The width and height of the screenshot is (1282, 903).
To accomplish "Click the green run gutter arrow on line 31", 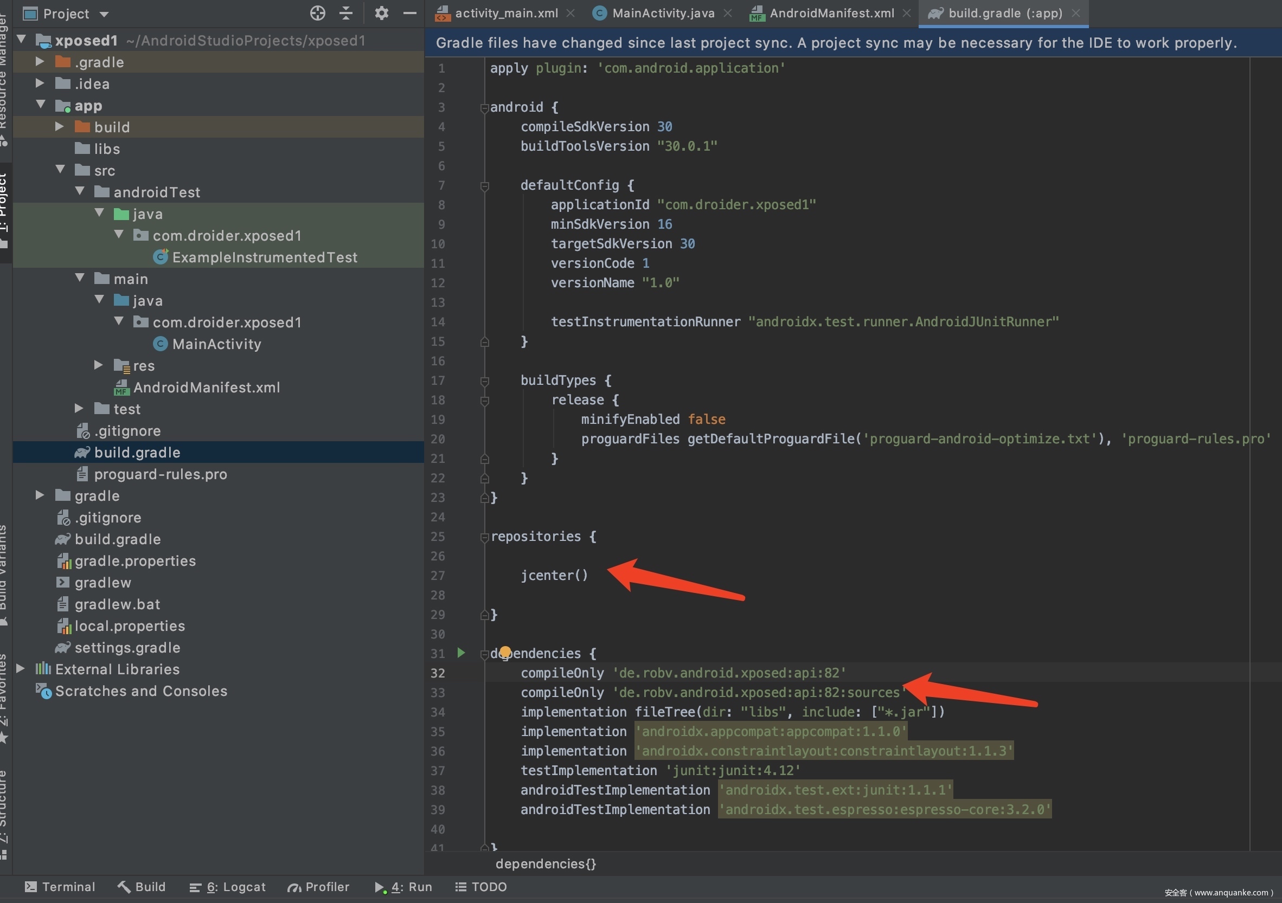I will click(461, 653).
